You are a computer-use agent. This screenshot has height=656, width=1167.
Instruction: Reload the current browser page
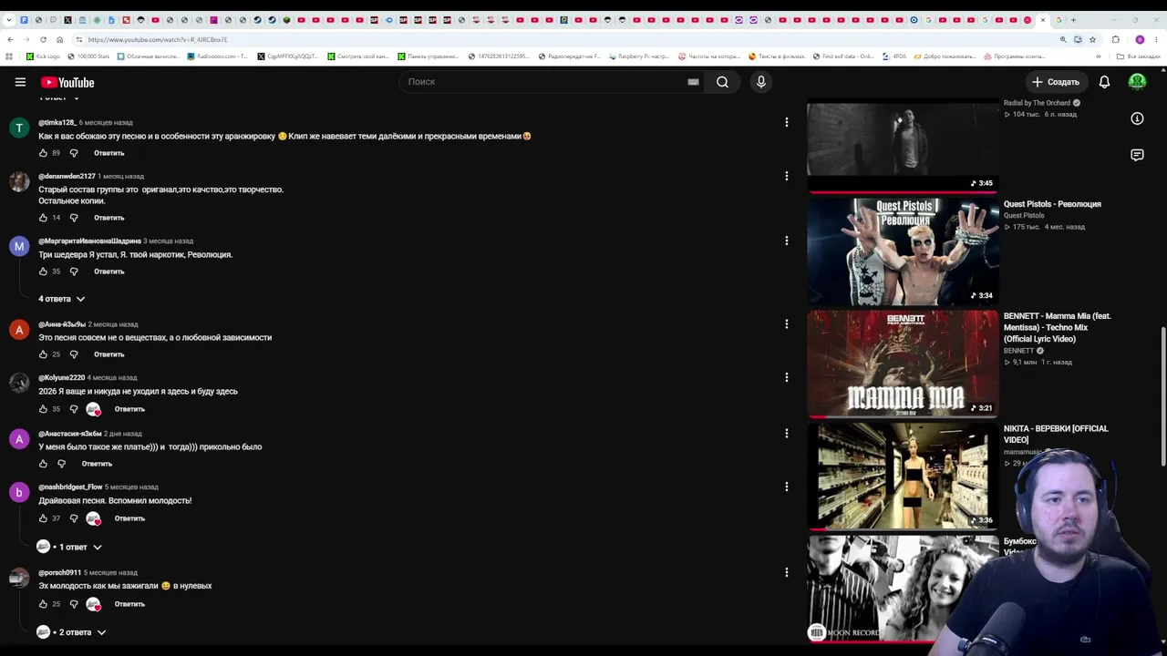point(43,39)
